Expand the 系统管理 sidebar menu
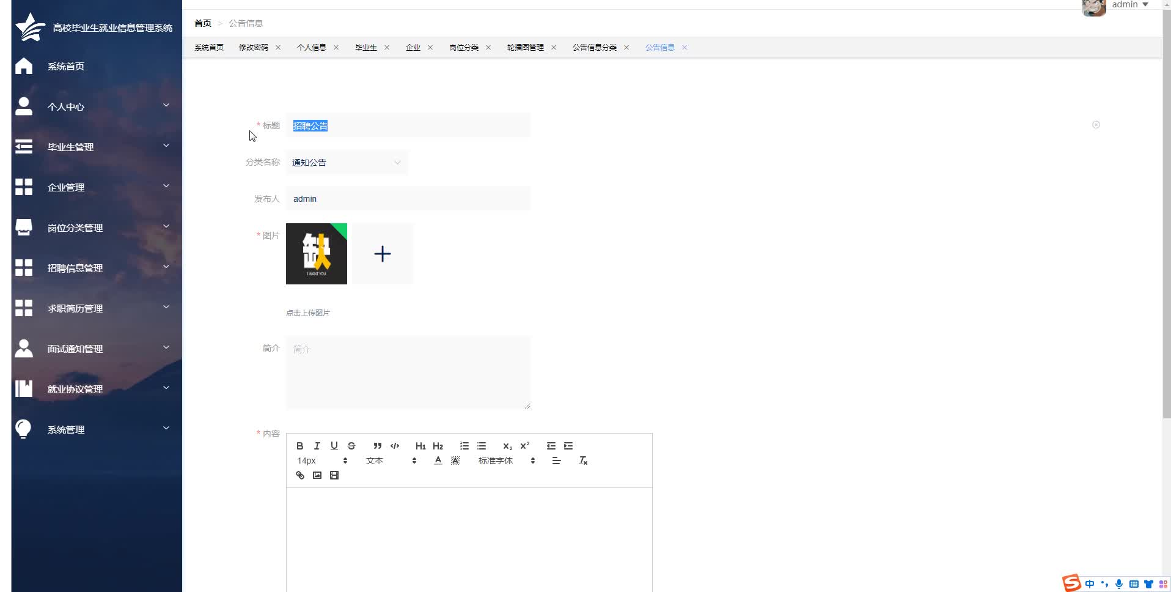Screen dimensions: 1171x592 97,429
